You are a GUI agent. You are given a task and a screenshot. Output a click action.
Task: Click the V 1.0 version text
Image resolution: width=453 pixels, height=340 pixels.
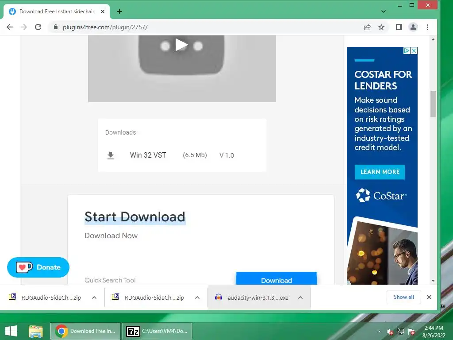227,155
